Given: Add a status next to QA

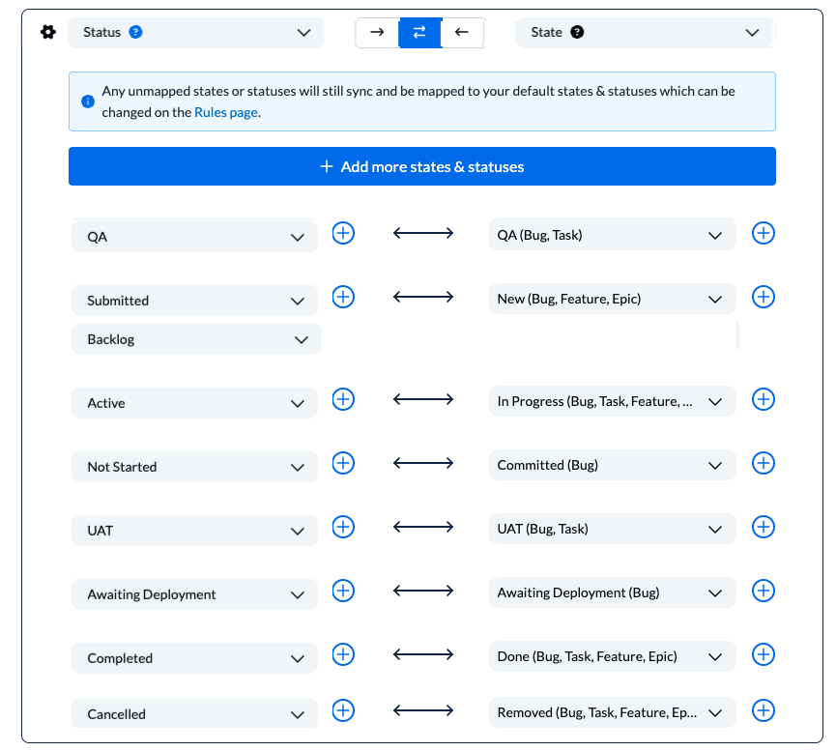Looking at the screenshot, I should click(343, 233).
